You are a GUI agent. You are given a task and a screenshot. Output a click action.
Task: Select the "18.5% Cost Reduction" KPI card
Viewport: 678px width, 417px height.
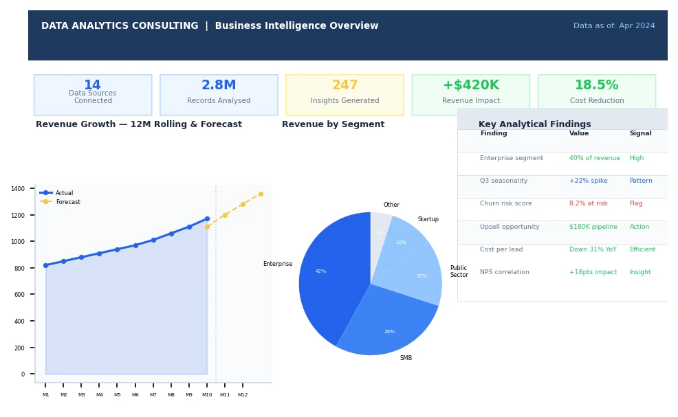[597, 95]
